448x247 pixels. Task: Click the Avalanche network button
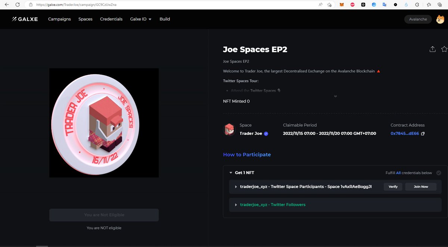(x=418, y=19)
